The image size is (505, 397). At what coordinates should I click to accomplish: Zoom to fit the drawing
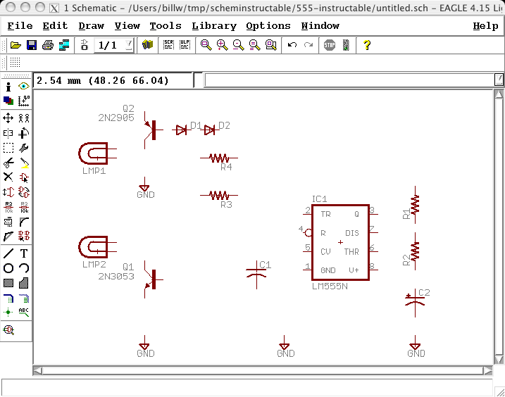pyautogui.click(x=206, y=45)
